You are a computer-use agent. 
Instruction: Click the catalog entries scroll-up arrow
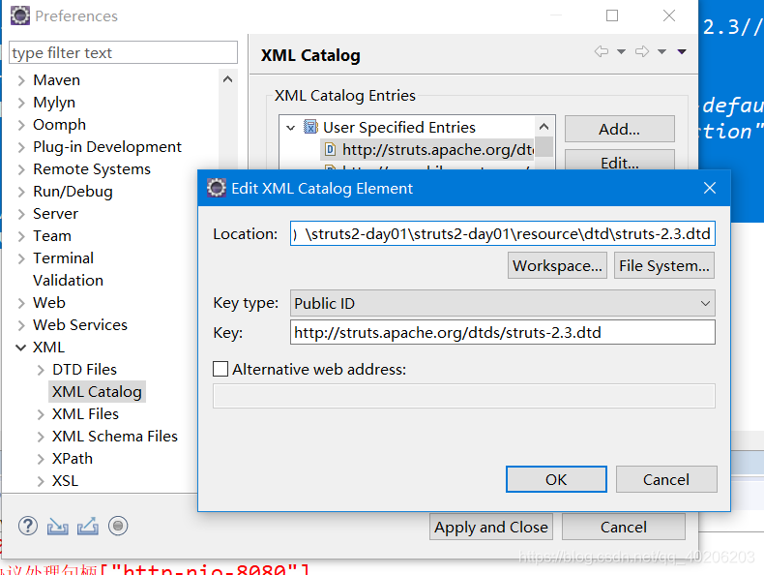544,127
